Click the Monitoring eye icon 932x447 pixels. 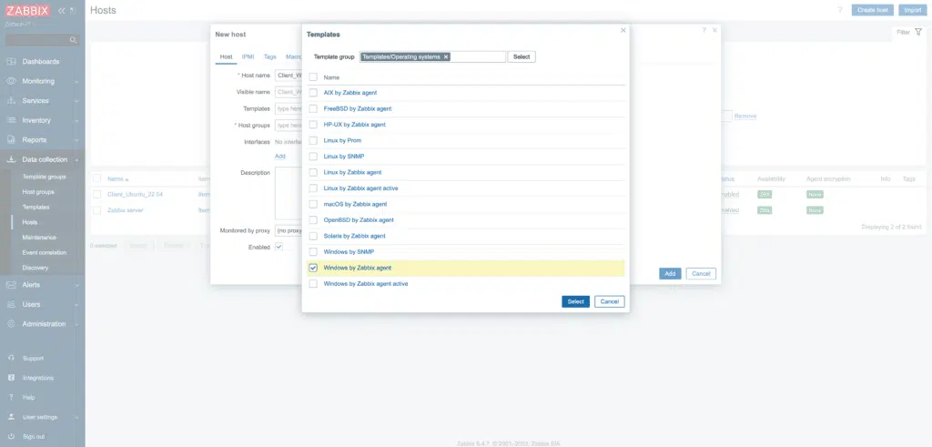pyautogui.click(x=11, y=81)
